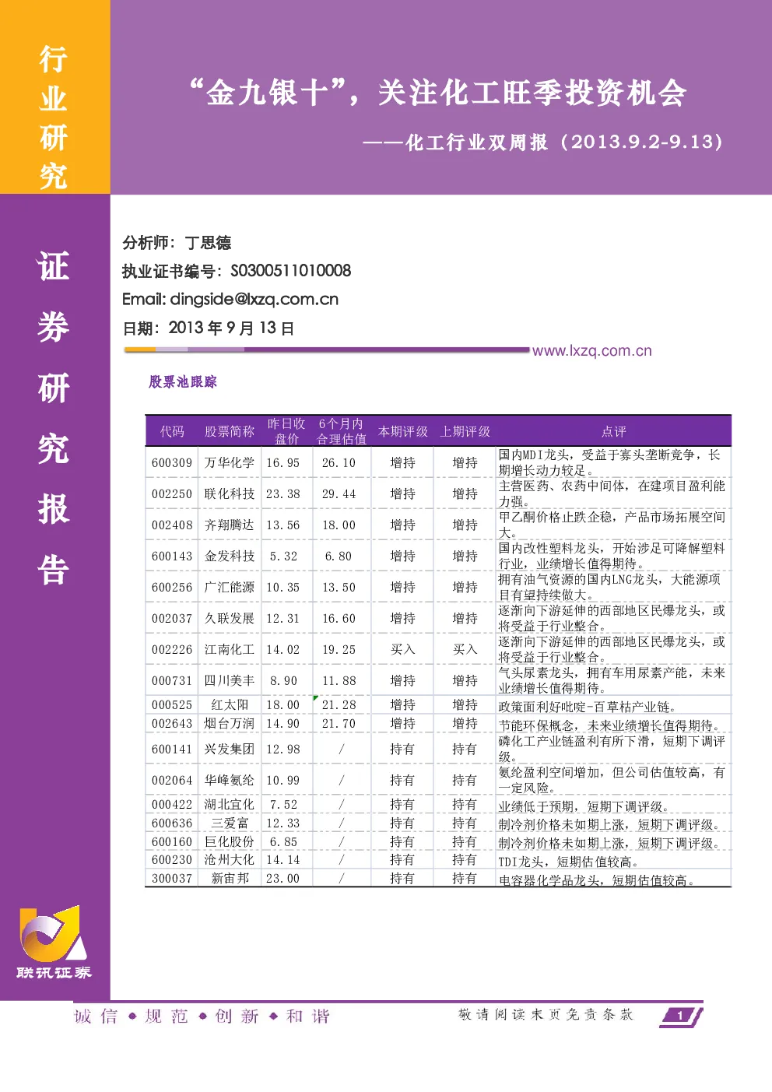This screenshot has height=1092, width=772.
Task: Click the page number 1 badge
Action: coord(681,1016)
